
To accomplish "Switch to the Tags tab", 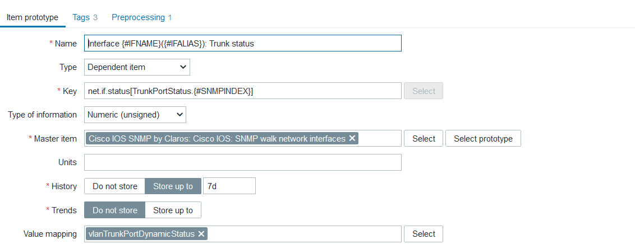I will click(x=85, y=17).
